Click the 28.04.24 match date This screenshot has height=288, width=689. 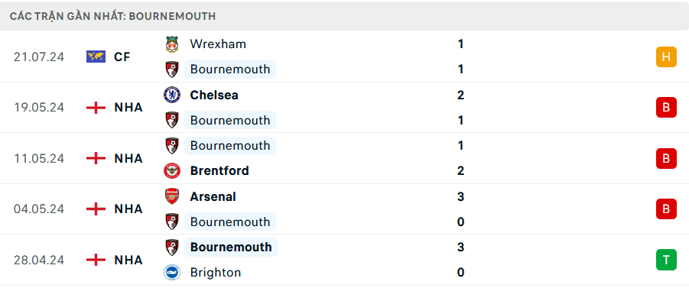[x=39, y=260]
